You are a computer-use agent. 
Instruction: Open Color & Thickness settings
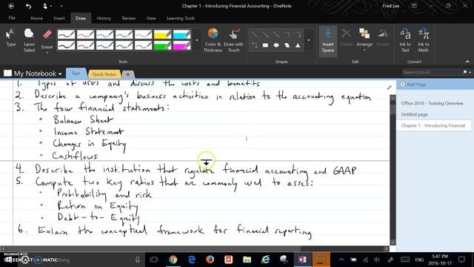[213, 40]
